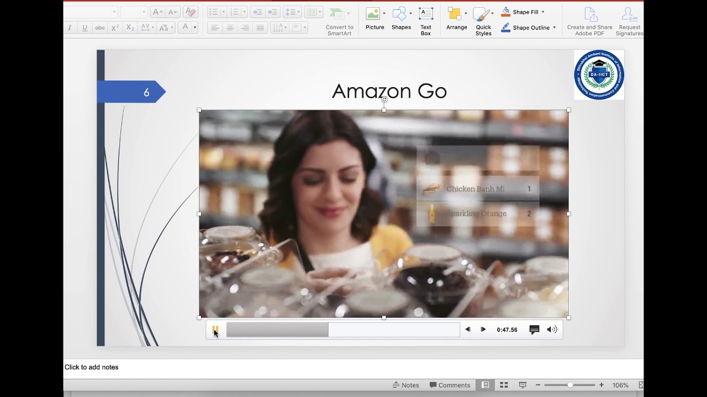Open the Shapes gallery

tap(401, 19)
